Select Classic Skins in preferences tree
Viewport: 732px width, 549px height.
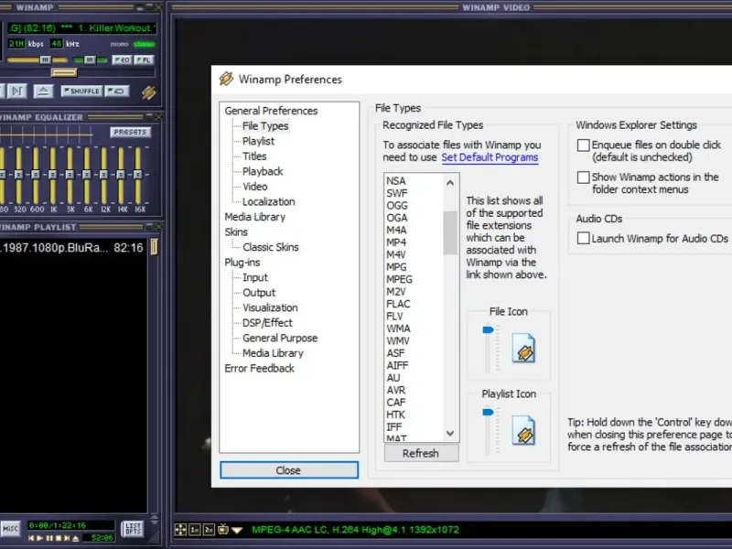(x=270, y=247)
